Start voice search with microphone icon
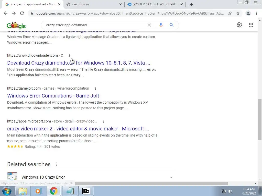Screen dimensions: 262x196 tap(161, 25)
